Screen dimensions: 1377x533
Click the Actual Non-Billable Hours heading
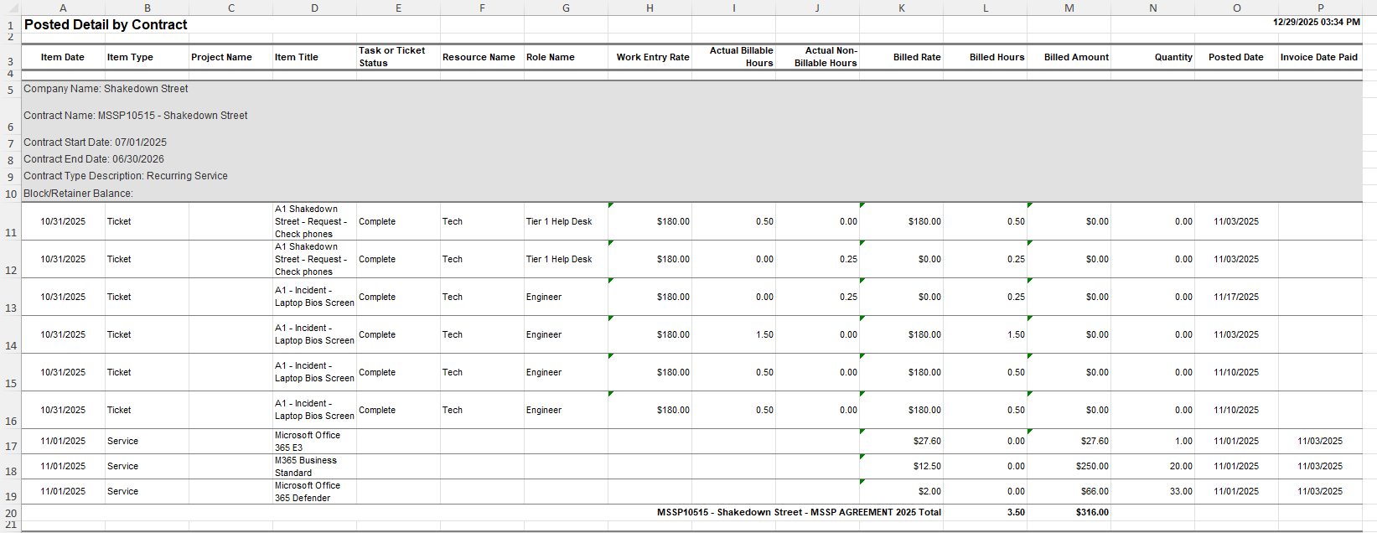(x=826, y=57)
